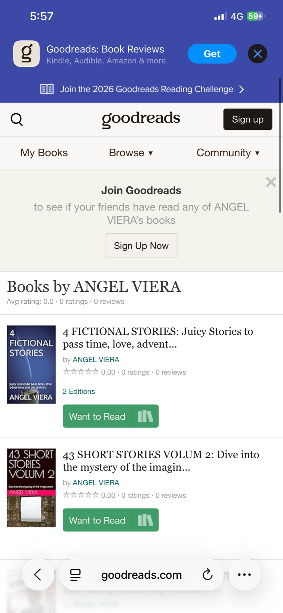Close the Join Goodreads prompt
283x613 pixels.
pos(271,182)
